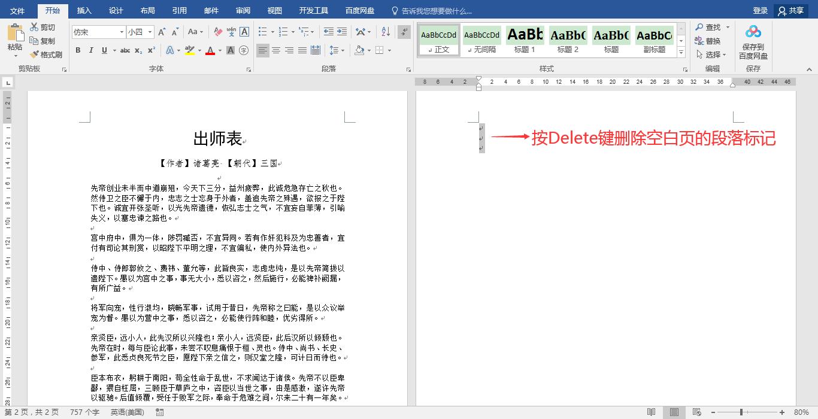
Task: Click the Clear All Formatting icon
Action: point(216,32)
